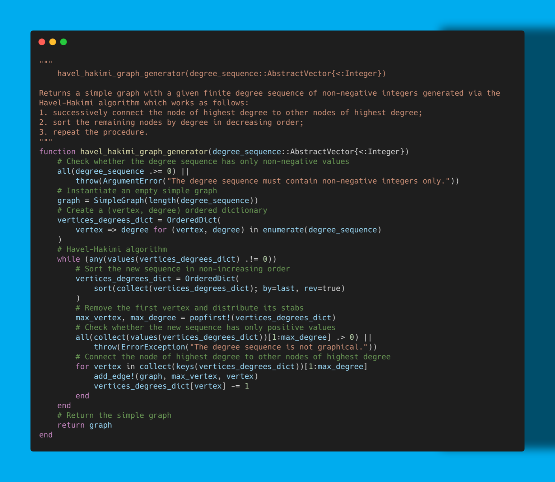
Task: Click the 'throw(ErrorException(' line
Action: 235,347
